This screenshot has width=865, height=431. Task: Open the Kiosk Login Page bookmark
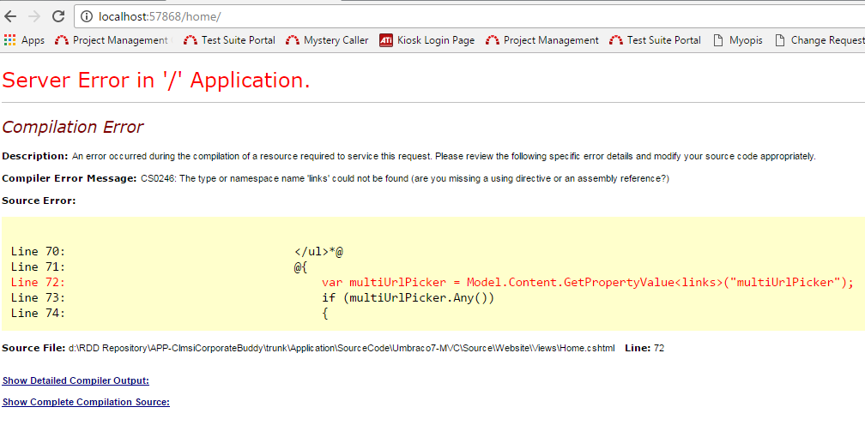pos(427,40)
